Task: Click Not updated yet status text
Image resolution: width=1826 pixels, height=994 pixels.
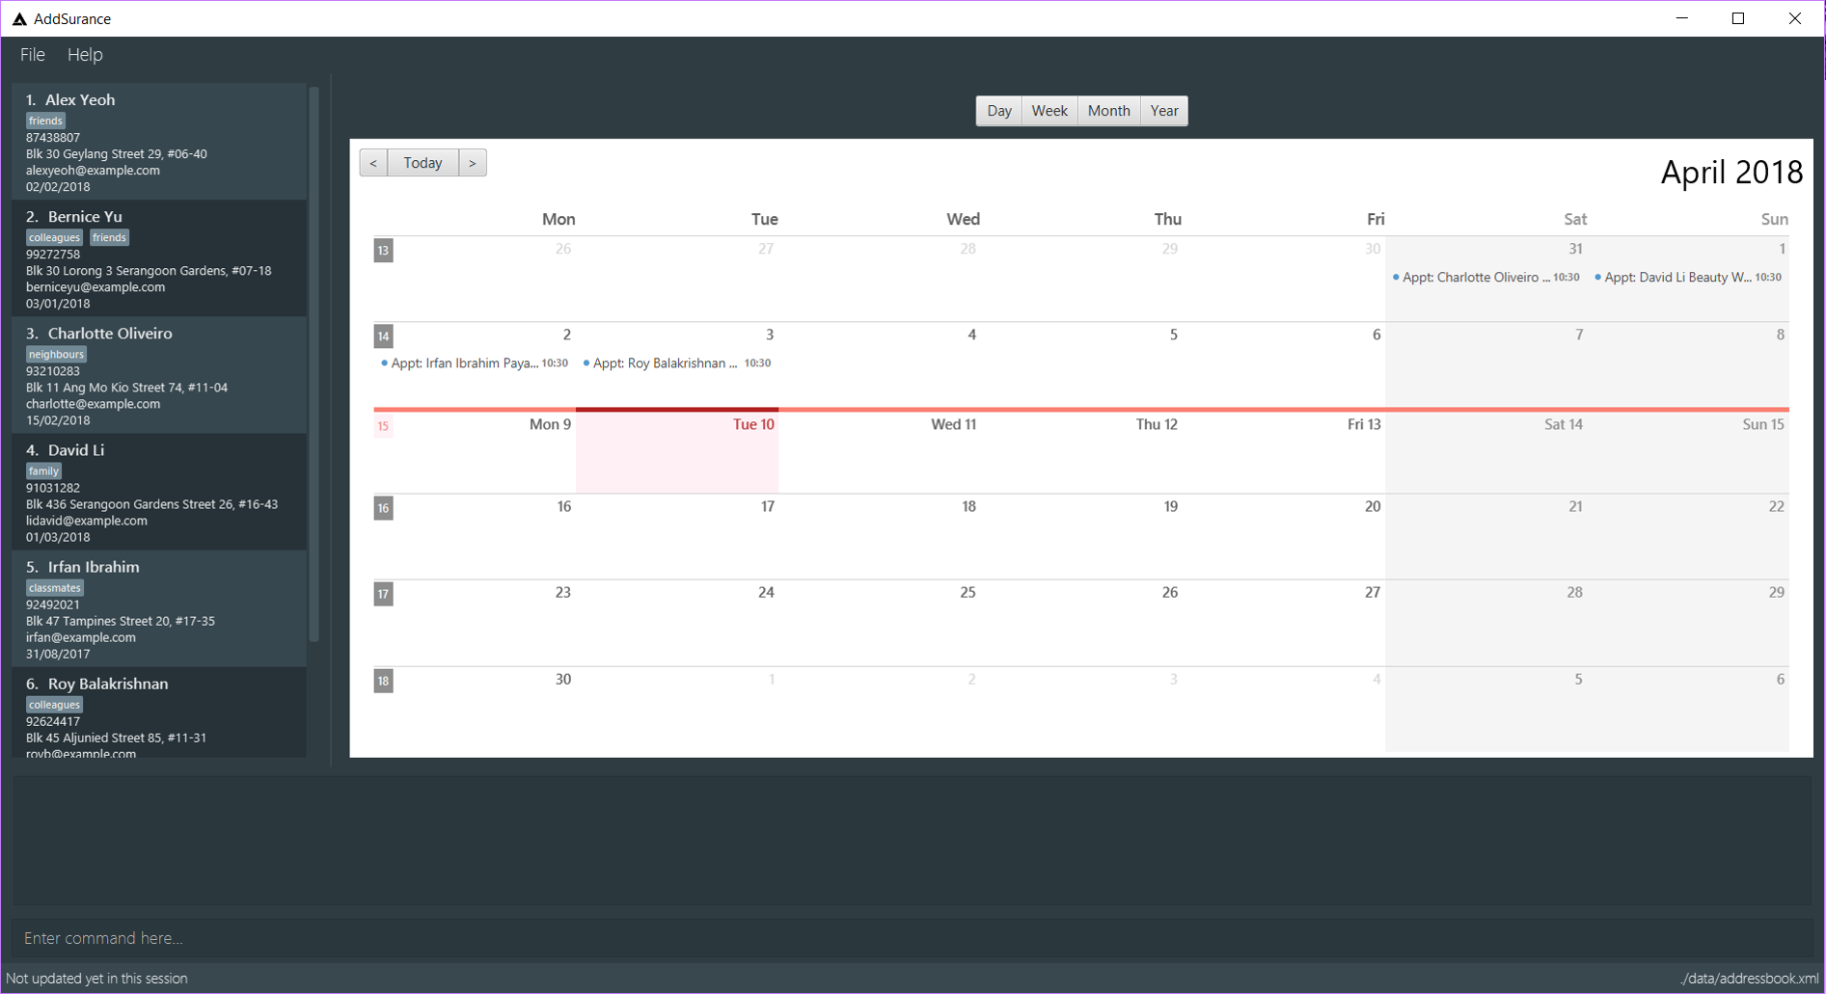Action: coord(96,979)
